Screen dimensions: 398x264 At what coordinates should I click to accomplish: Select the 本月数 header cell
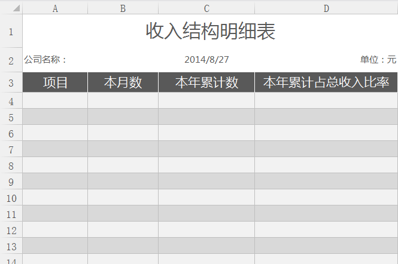click(x=123, y=82)
